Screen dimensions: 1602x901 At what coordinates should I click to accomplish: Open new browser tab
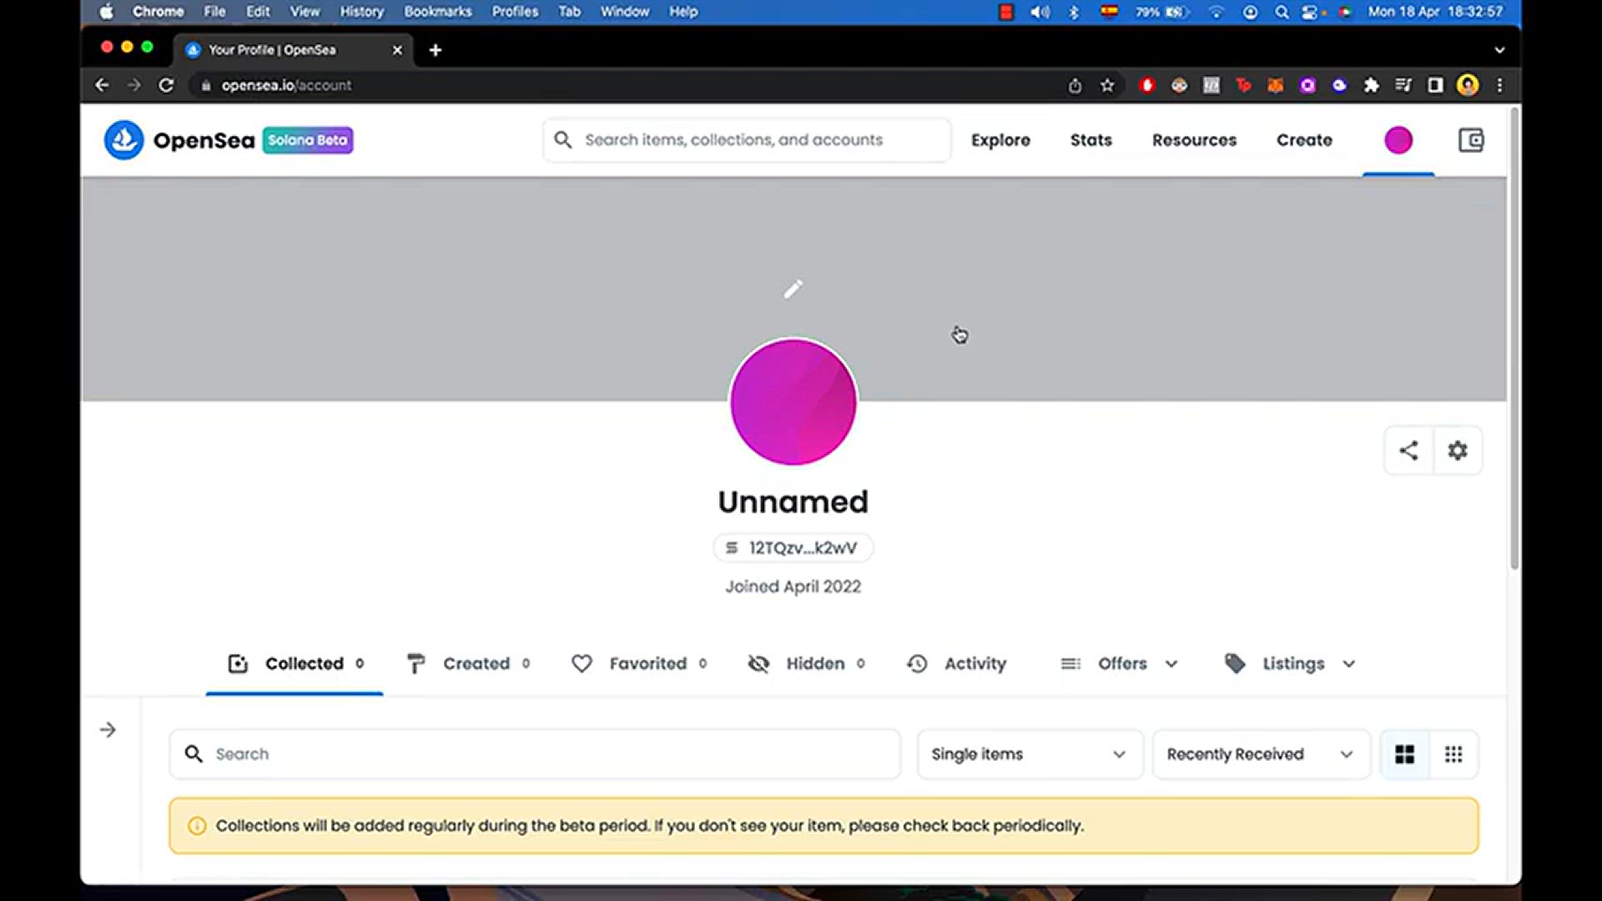tap(435, 50)
